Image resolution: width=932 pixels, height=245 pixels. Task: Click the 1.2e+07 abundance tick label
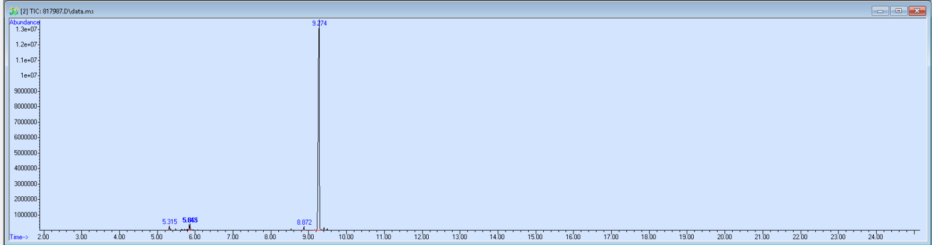tap(26, 44)
